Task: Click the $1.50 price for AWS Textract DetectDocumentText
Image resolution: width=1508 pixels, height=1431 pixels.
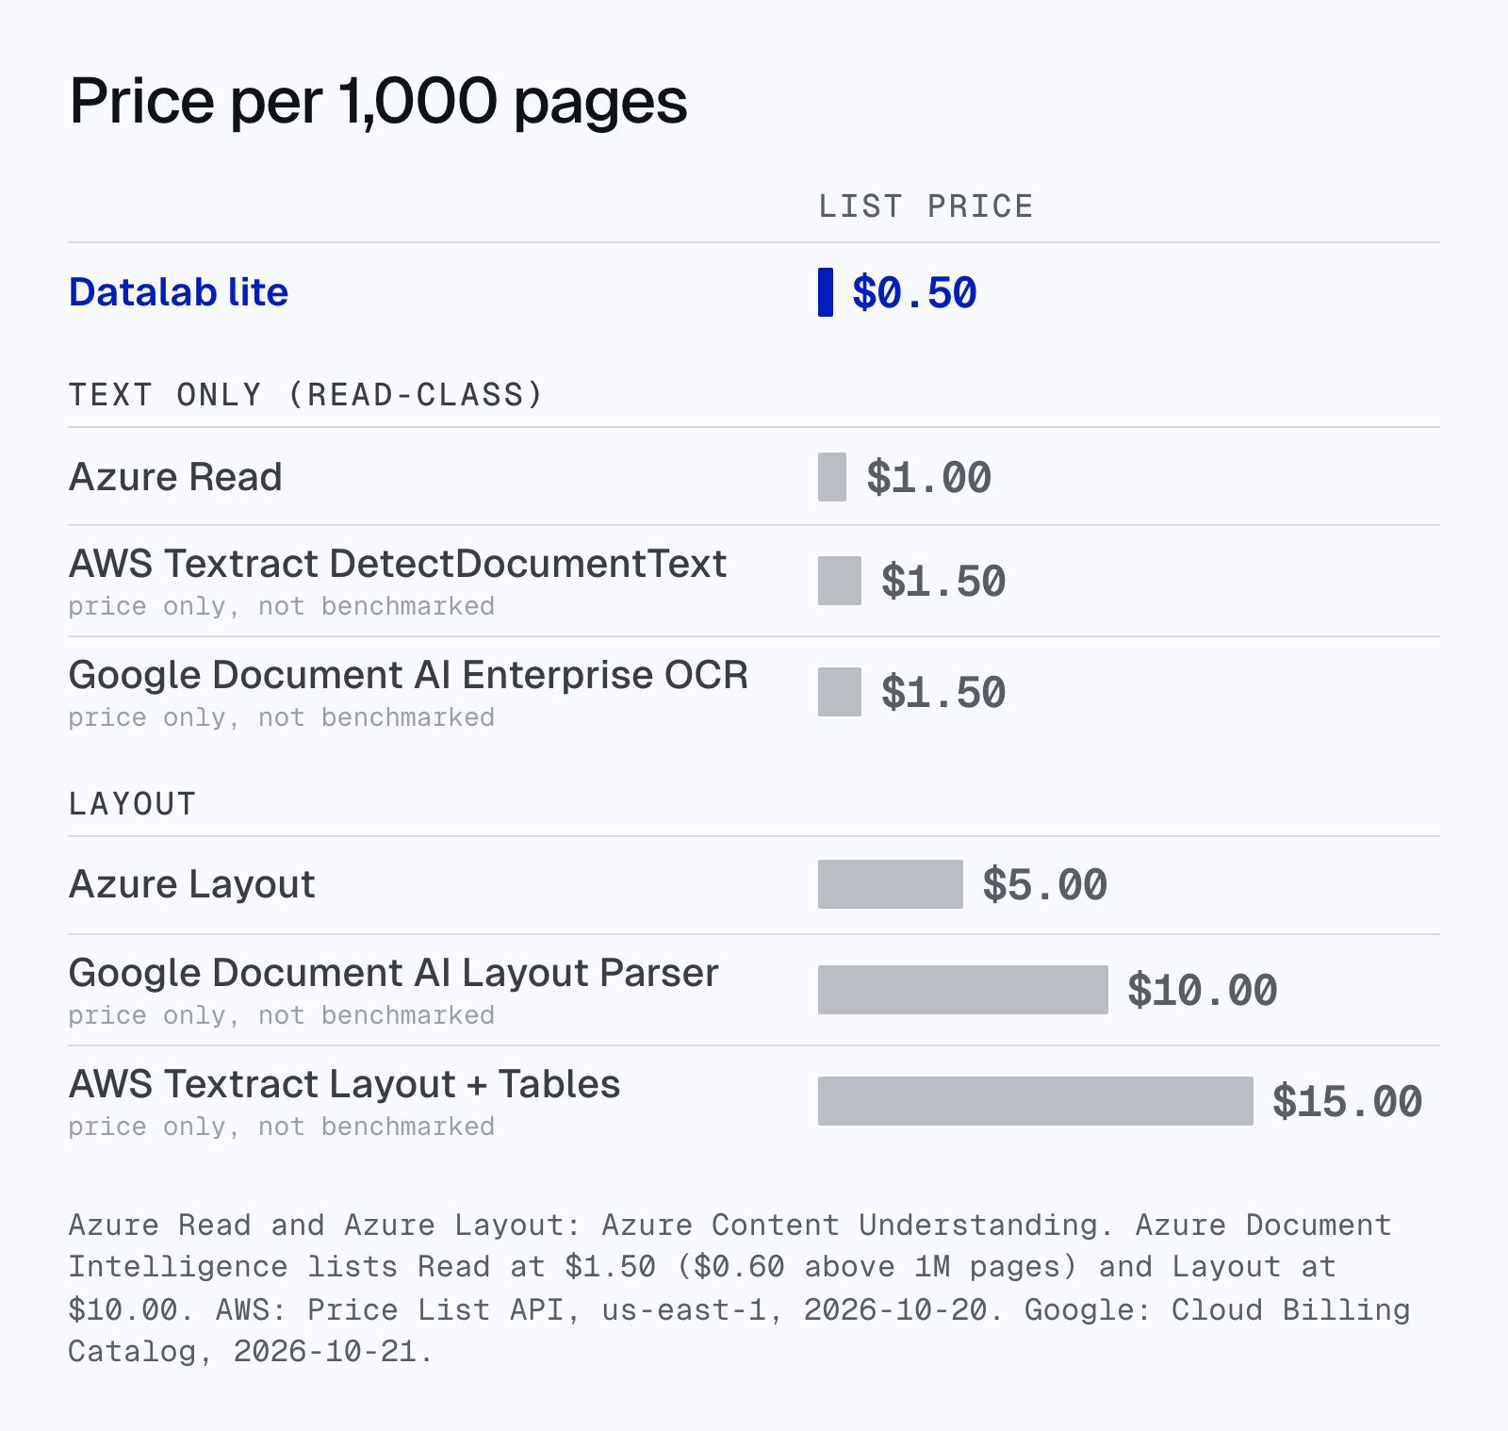Action: (x=943, y=581)
